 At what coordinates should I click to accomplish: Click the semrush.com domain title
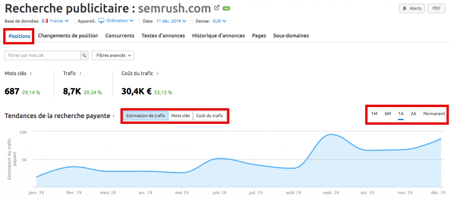174,9
